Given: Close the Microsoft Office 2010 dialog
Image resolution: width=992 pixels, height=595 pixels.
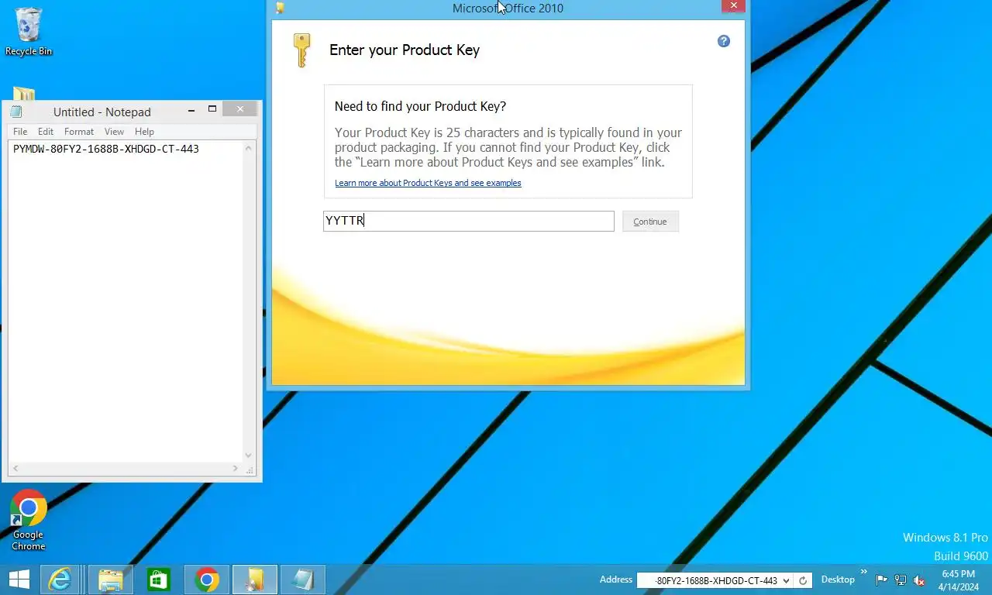Looking at the screenshot, I should [733, 6].
